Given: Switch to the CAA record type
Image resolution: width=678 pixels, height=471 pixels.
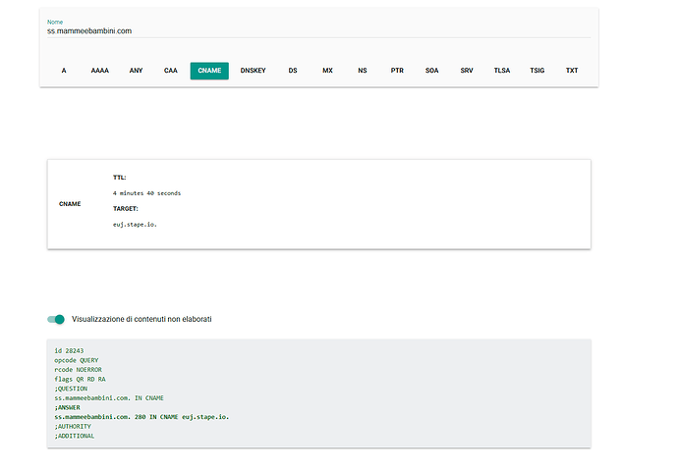Looking at the screenshot, I should tap(171, 71).
